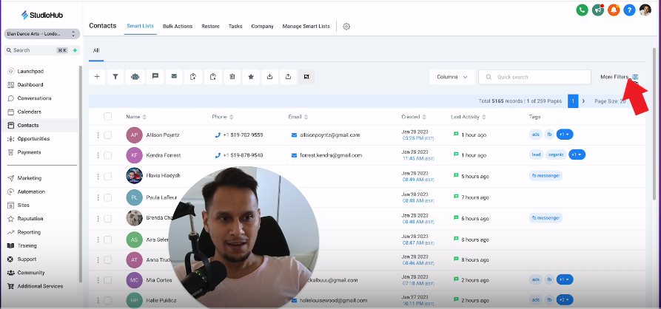Viewport: 661px width, 309px height.
Task: Select the All smart list tab
Action: (x=96, y=50)
